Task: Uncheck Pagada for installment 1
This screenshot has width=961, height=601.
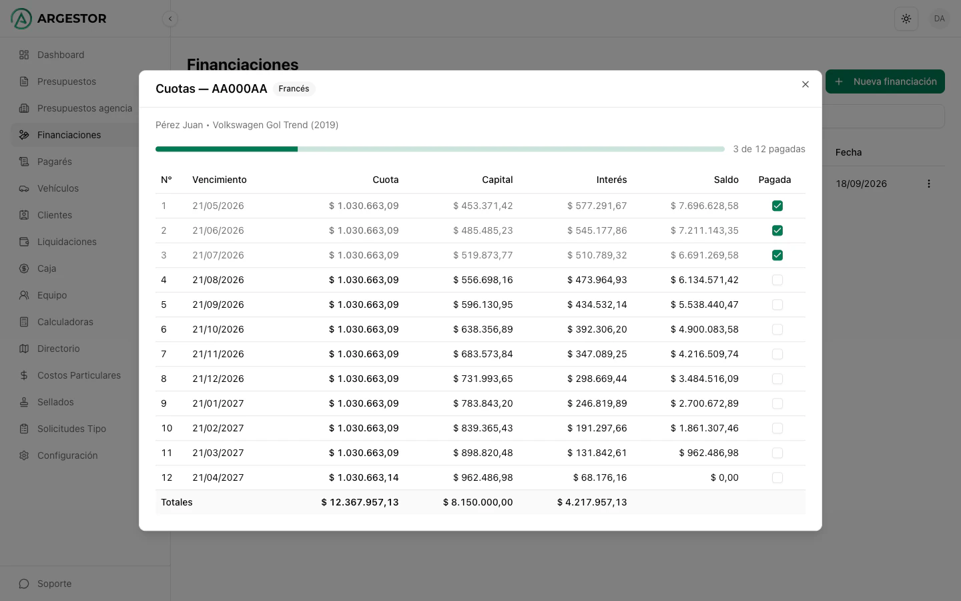Action: (x=777, y=206)
